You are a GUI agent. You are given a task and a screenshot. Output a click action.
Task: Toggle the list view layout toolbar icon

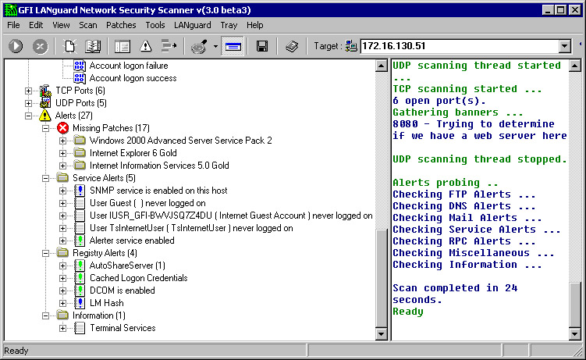pyautogui.click(x=123, y=46)
